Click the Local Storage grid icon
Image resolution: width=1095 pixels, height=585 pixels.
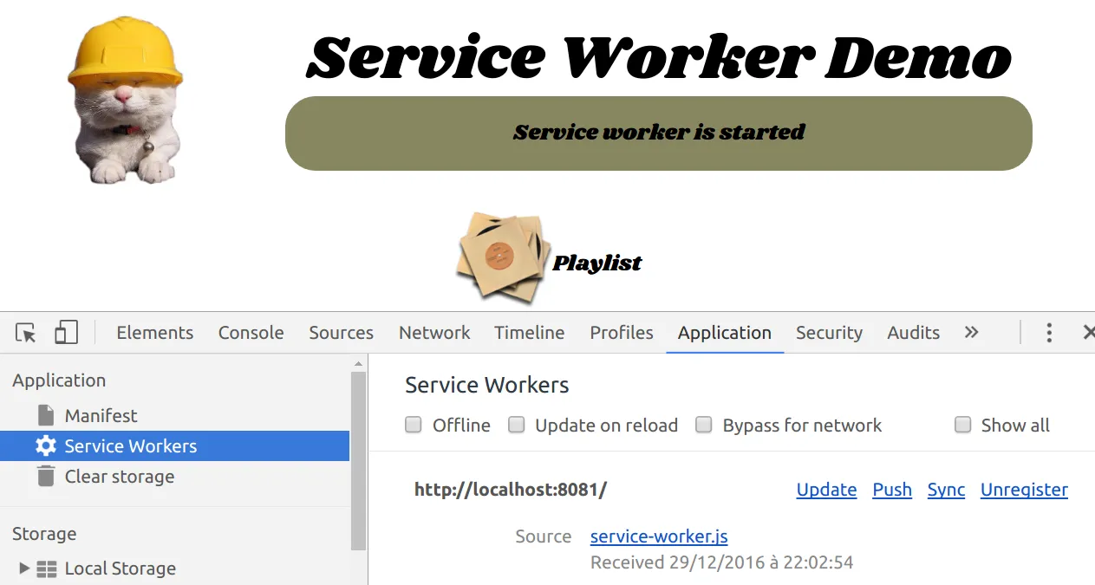pos(47,569)
